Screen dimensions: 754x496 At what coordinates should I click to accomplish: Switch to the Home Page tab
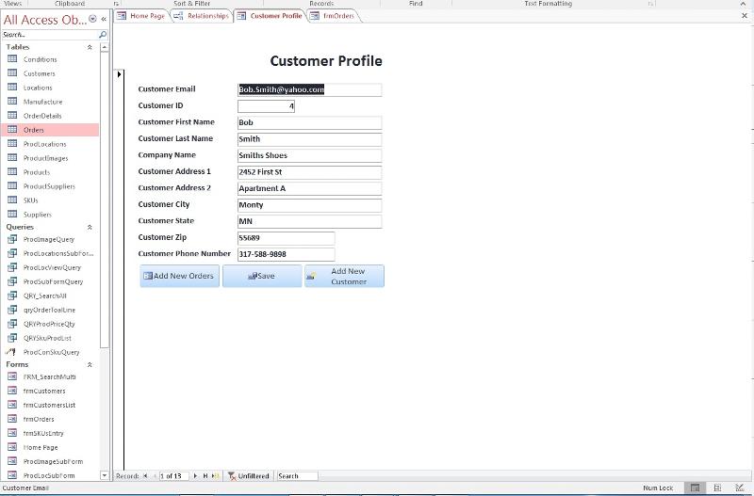[x=141, y=16]
